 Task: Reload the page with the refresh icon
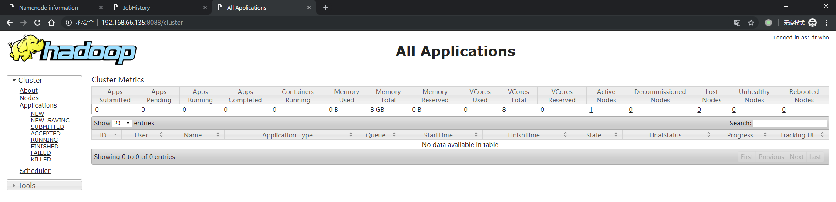coord(37,23)
